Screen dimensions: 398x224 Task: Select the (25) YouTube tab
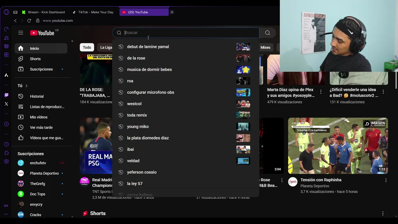[144, 12]
